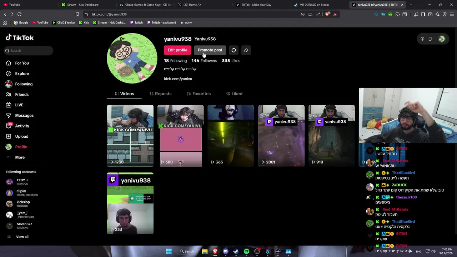This screenshot has width=457, height=257.
Task: Click the taskbar volume icon
Action: (x=433, y=251)
